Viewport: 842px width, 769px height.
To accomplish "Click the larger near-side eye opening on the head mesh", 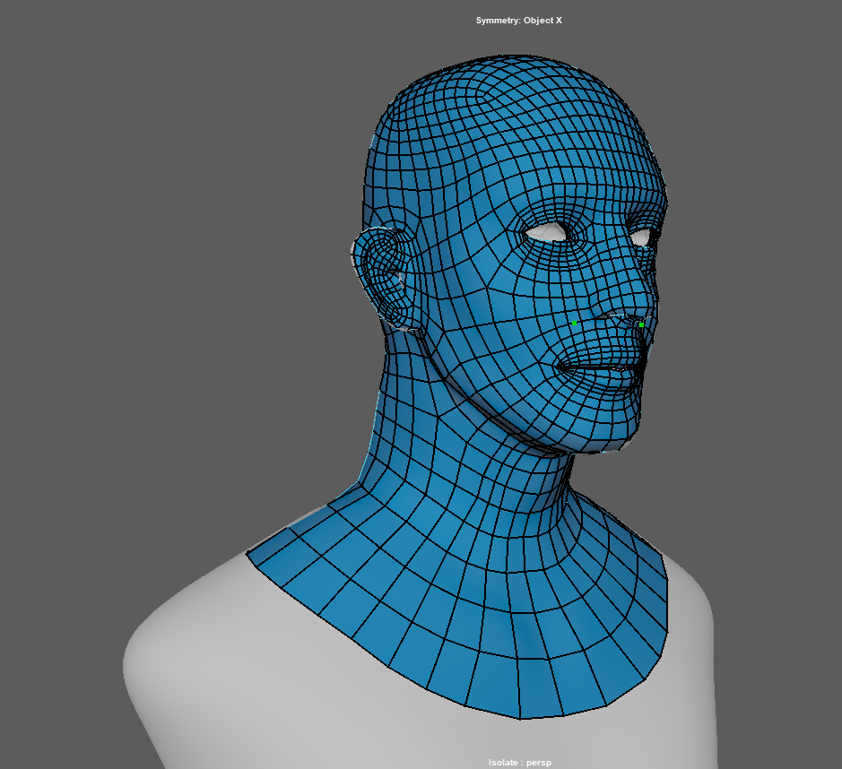I will [545, 232].
